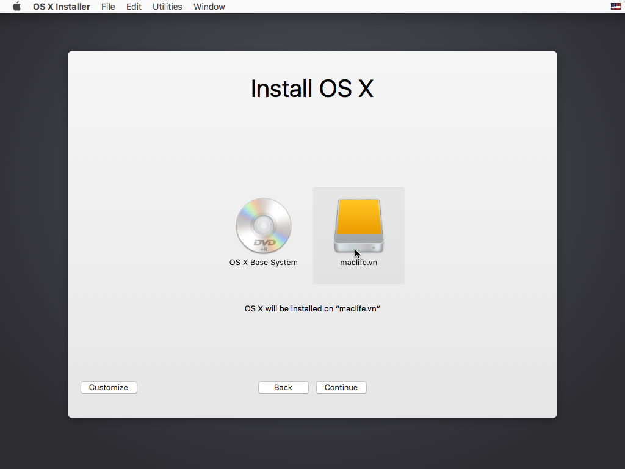This screenshot has height=469, width=625.
Task: Click the OS X Base System disk label
Action: (263, 262)
